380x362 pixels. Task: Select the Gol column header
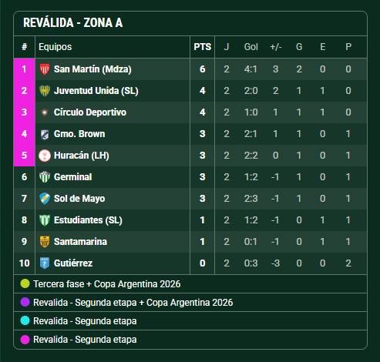click(251, 47)
